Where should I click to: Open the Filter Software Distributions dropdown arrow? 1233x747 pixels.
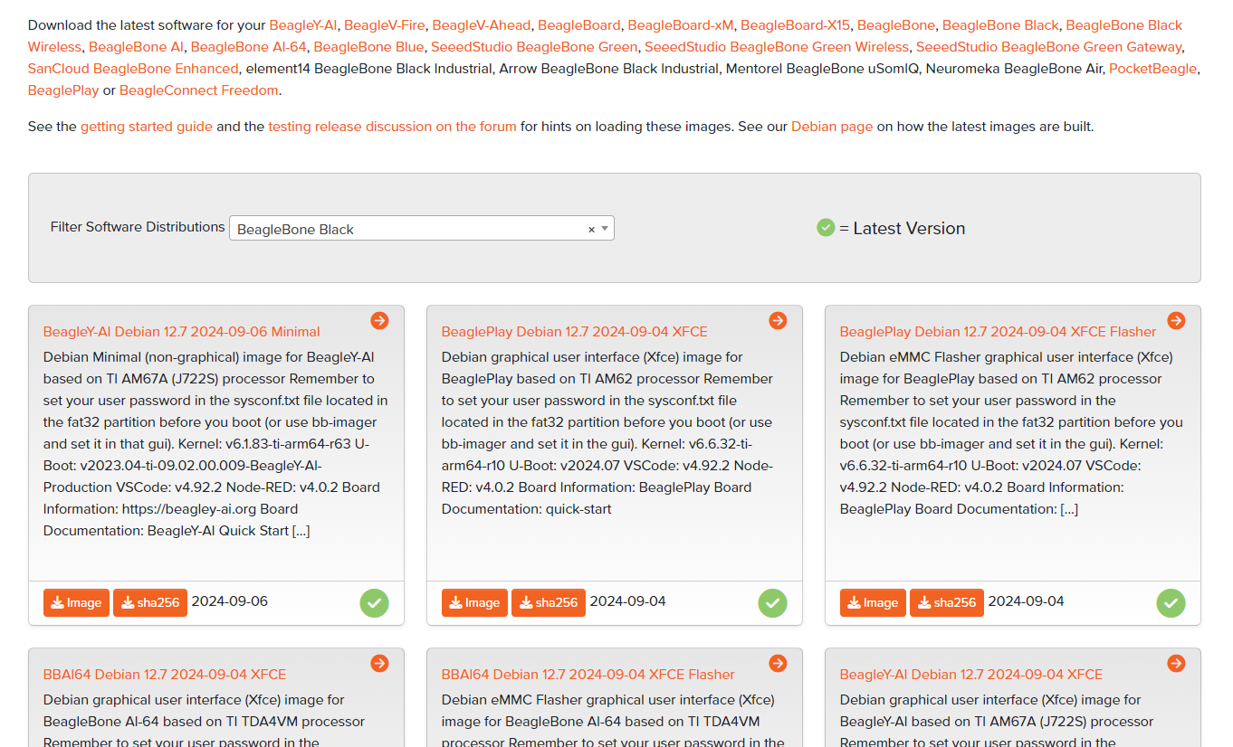pos(605,229)
